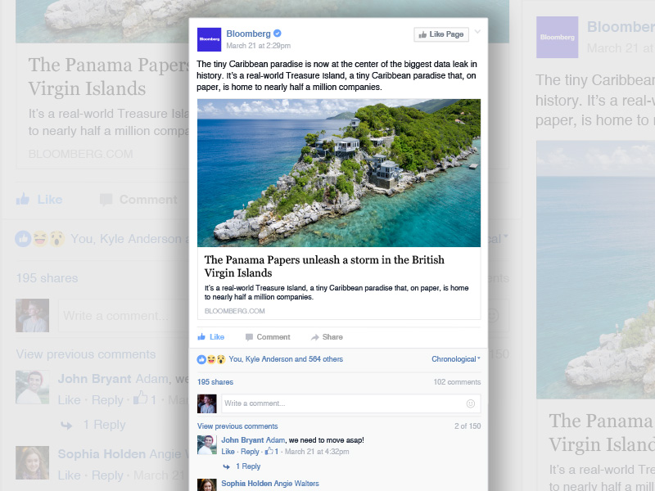The width and height of the screenshot is (655, 491).
Task: Click the share arrow icon
Action: coord(314,337)
